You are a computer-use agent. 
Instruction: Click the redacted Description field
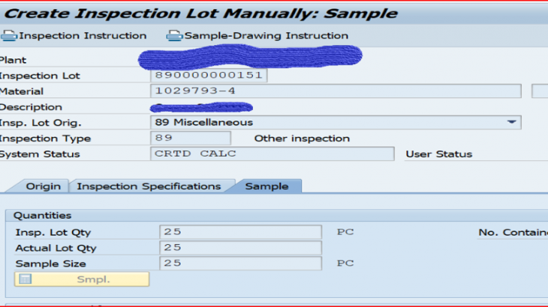click(x=201, y=107)
